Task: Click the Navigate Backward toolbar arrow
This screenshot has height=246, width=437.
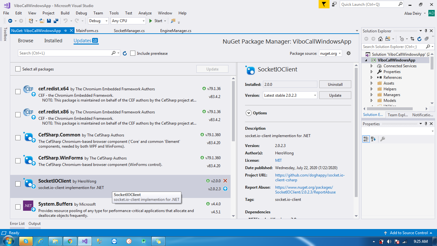Action: (10, 21)
